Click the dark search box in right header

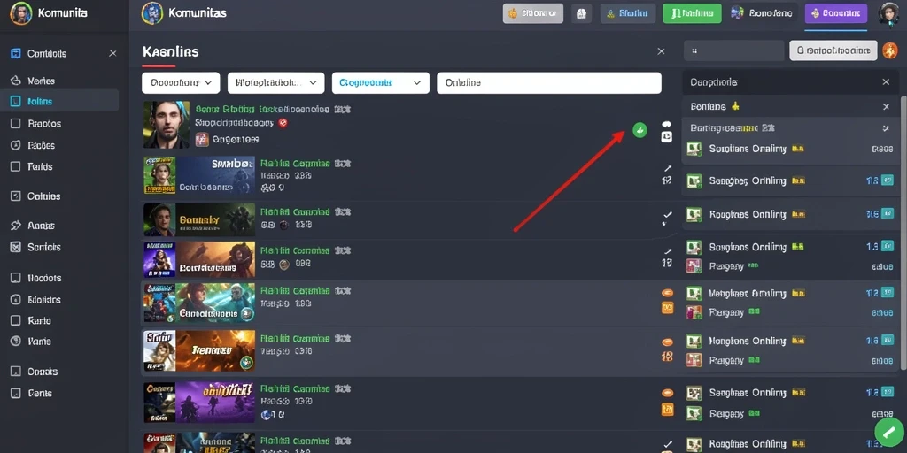coord(734,50)
